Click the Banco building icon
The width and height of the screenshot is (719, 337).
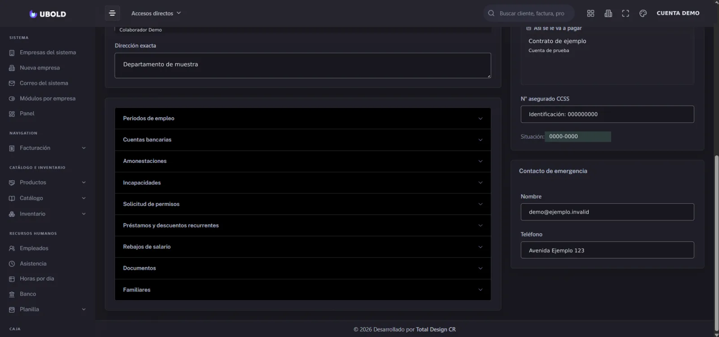tap(12, 294)
